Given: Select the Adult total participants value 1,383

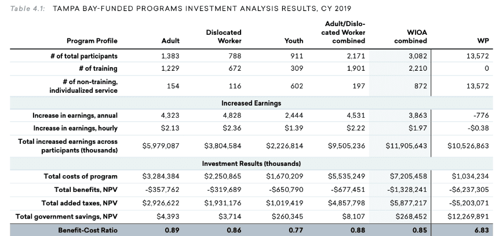Looking at the screenshot, I should [x=170, y=56].
